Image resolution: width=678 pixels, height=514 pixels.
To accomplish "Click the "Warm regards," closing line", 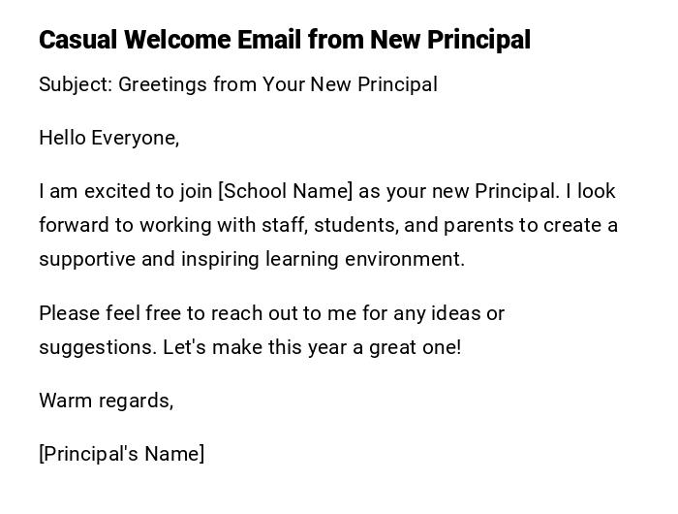I will (x=107, y=401).
